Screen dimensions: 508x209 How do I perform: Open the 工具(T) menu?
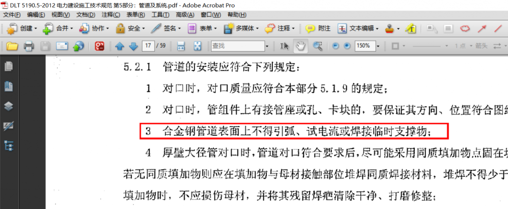click(x=160, y=15)
